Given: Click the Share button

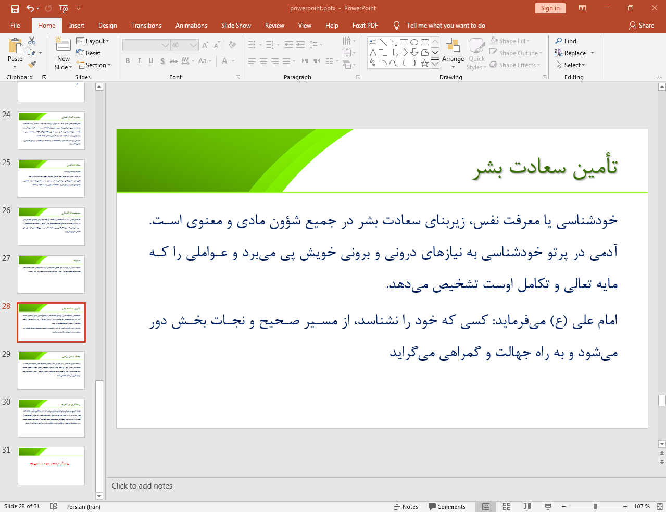Looking at the screenshot, I should [x=642, y=26].
